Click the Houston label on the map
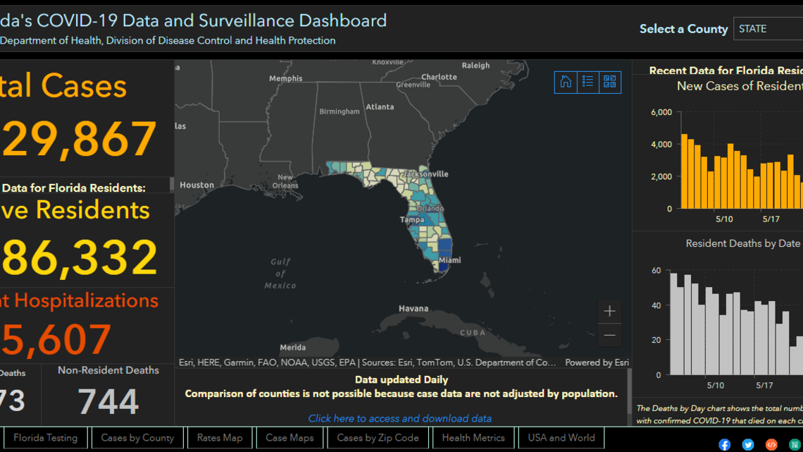The image size is (803, 452). (197, 185)
